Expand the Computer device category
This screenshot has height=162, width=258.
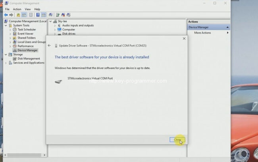55,30
